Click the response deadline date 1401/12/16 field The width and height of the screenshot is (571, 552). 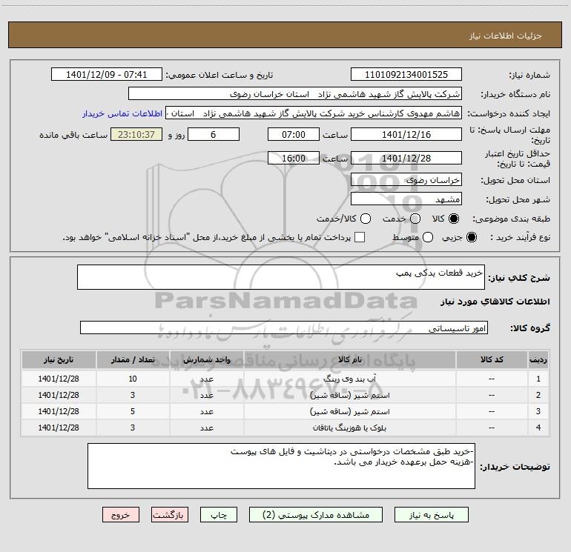click(406, 134)
